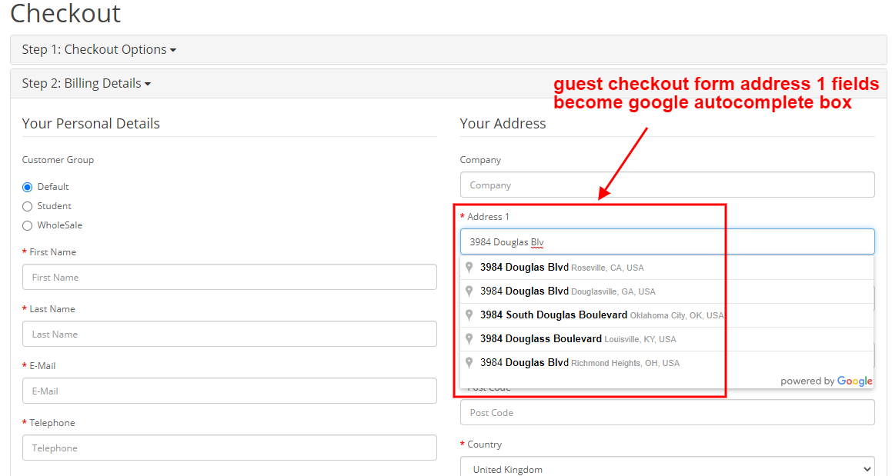Choose the Default customer group option
892x476 pixels.
(x=27, y=186)
